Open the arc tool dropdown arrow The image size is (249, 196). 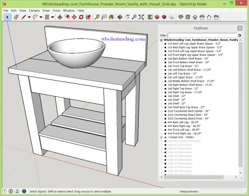41,17
